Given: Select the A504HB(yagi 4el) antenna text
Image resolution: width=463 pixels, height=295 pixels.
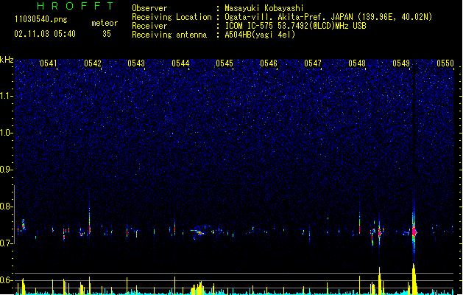Looking at the screenshot, I should coord(260,35).
